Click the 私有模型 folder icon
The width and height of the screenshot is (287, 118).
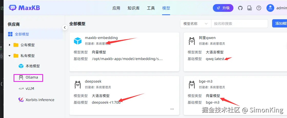pos(16,56)
